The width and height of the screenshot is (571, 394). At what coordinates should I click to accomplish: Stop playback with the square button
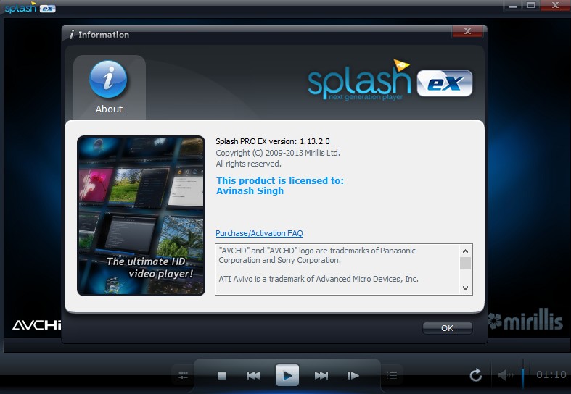click(223, 375)
